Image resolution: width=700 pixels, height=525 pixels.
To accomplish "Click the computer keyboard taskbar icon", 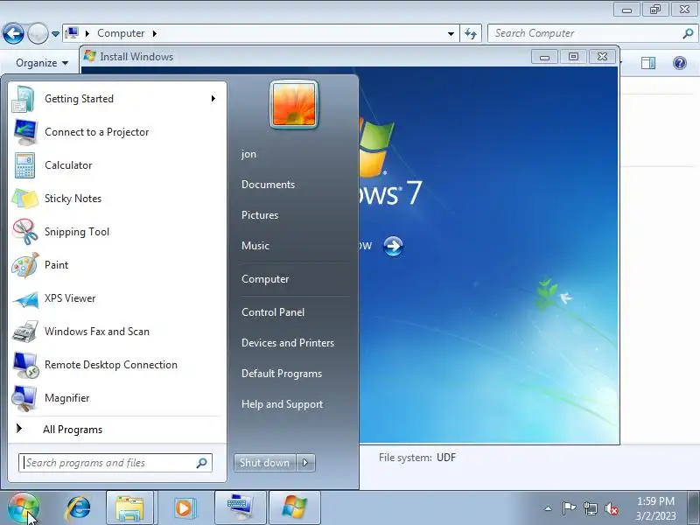I will tap(240, 508).
